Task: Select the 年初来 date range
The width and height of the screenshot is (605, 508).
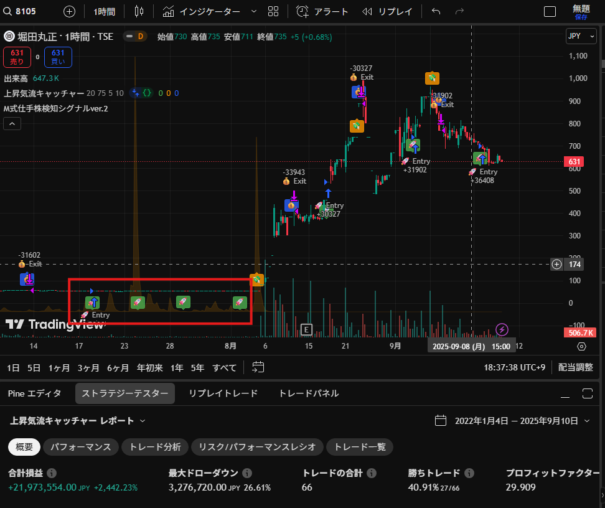Action: click(x=150, y=367)
